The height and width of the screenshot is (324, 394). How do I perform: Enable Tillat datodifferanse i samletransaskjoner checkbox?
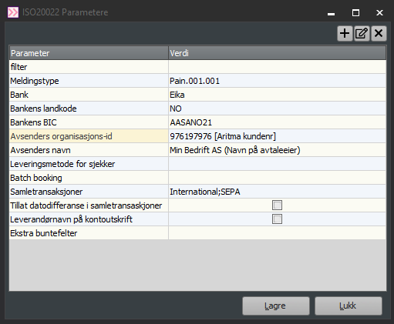click(277, 205)
